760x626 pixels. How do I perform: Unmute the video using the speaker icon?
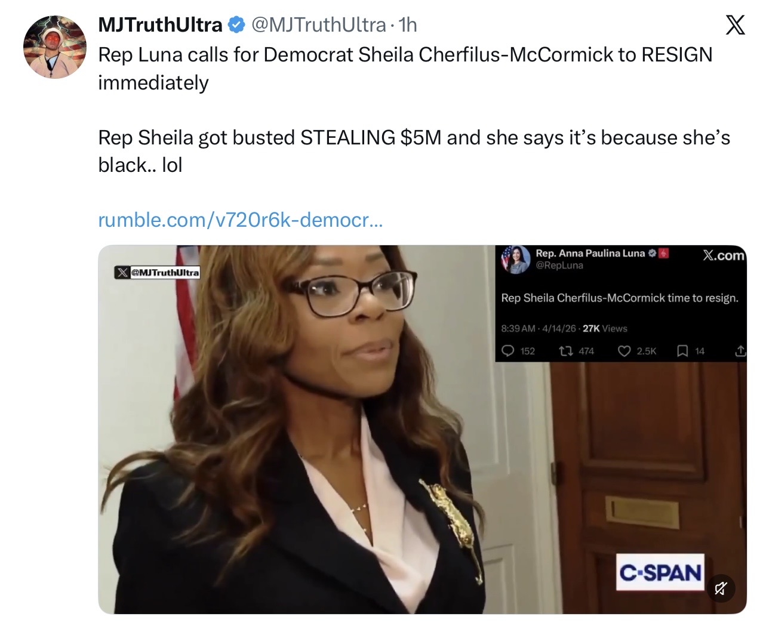click(721, 588)
